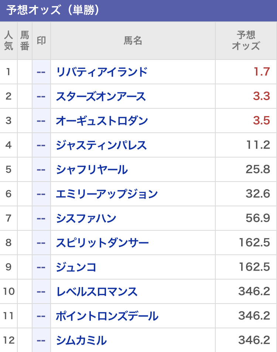277x352 pixels.
Task: Click the 人気 column header
Action: [8, 41]
